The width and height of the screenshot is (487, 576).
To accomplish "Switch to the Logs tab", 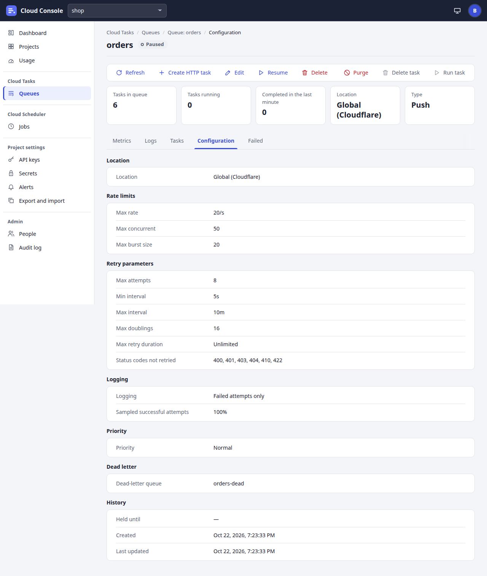I will point(151,141).
